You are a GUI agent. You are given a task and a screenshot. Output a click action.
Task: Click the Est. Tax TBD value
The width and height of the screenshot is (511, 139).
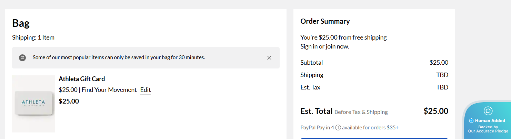pos(442,87)
